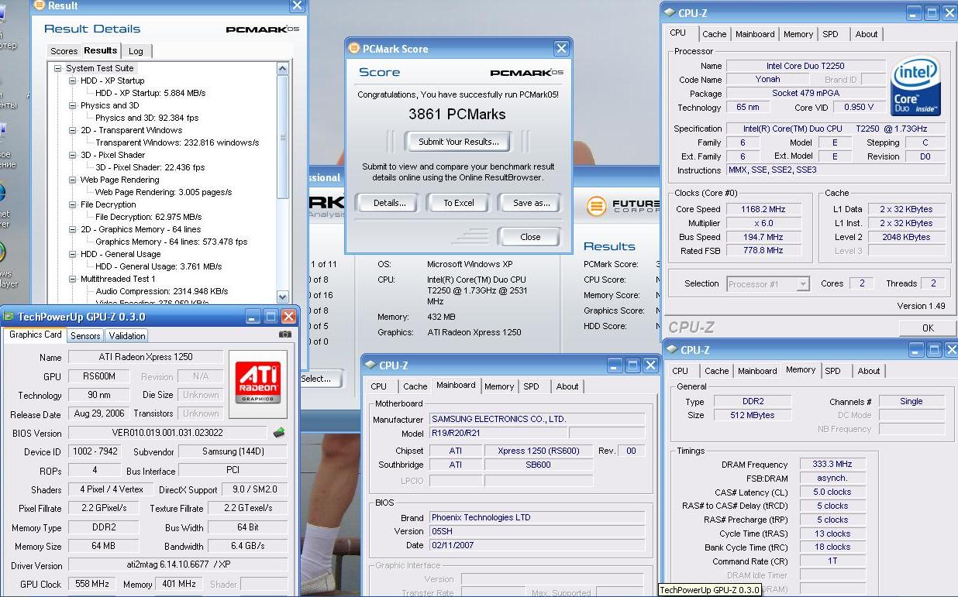Collapse the Multithreaded Test 1 node
This screenshot has height=597, width=958.
(72, 279)
